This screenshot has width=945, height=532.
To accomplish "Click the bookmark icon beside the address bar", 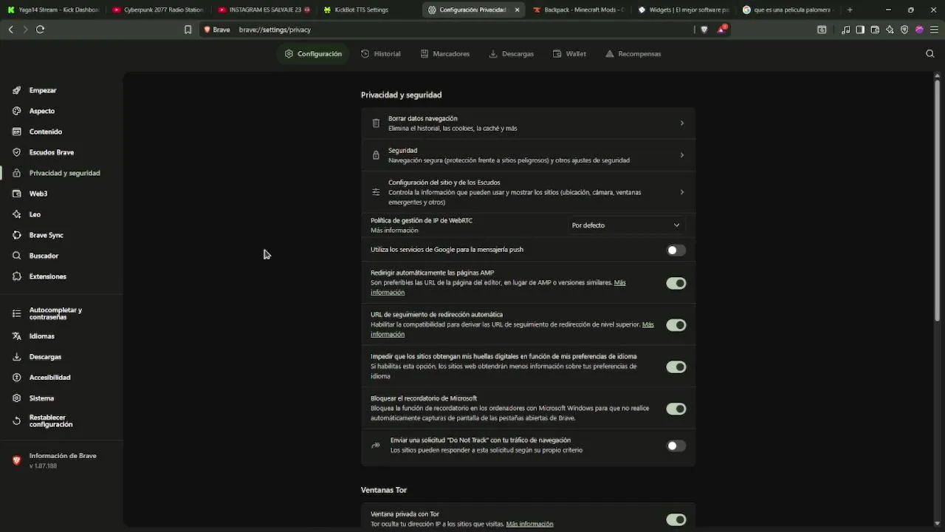I will 188,30.
